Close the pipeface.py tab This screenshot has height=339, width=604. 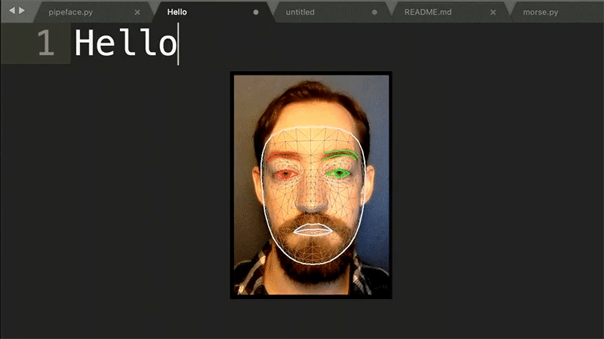click(137, 13)
